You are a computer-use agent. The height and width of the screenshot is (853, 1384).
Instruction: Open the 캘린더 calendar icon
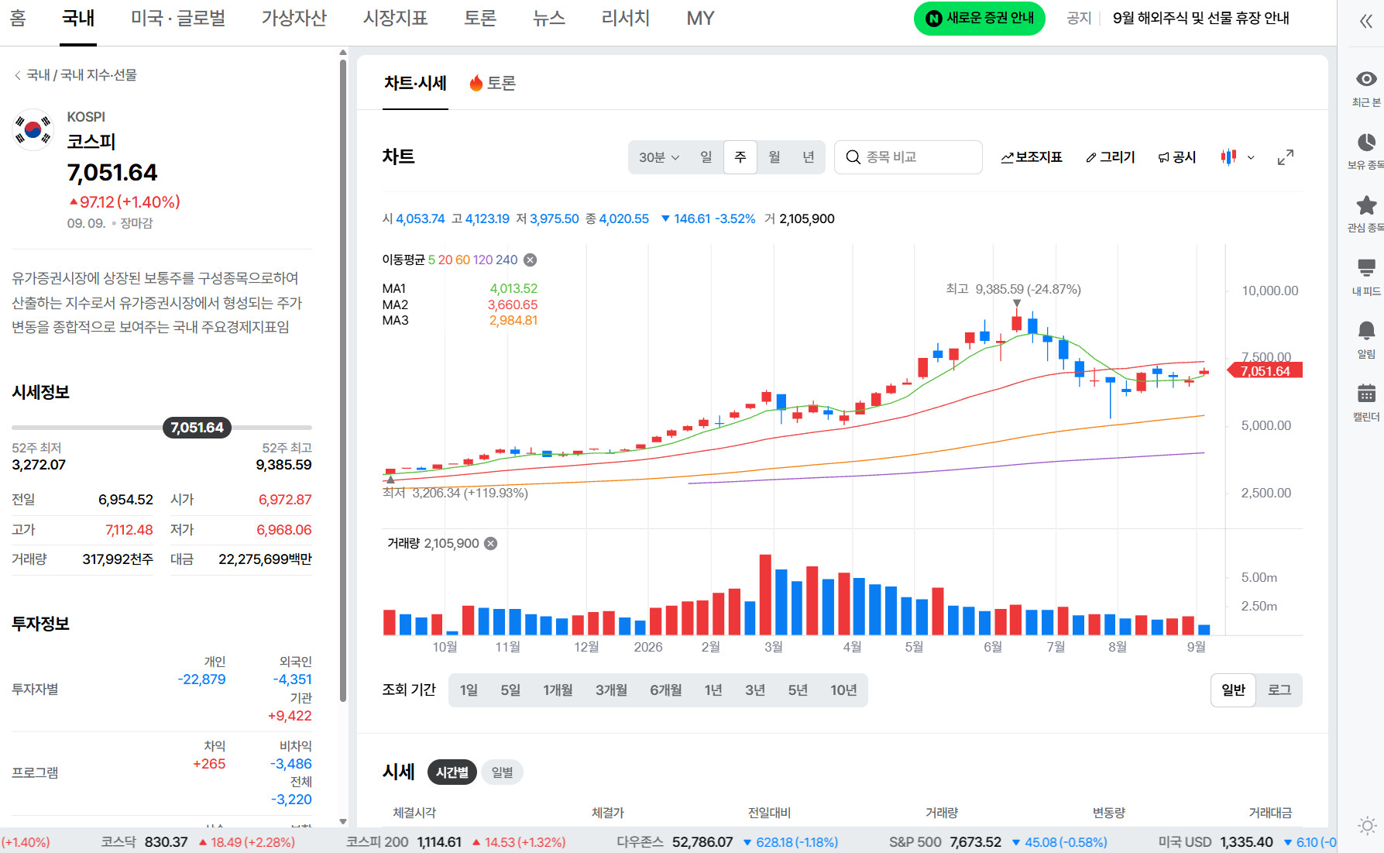[x=1366, y=394]
